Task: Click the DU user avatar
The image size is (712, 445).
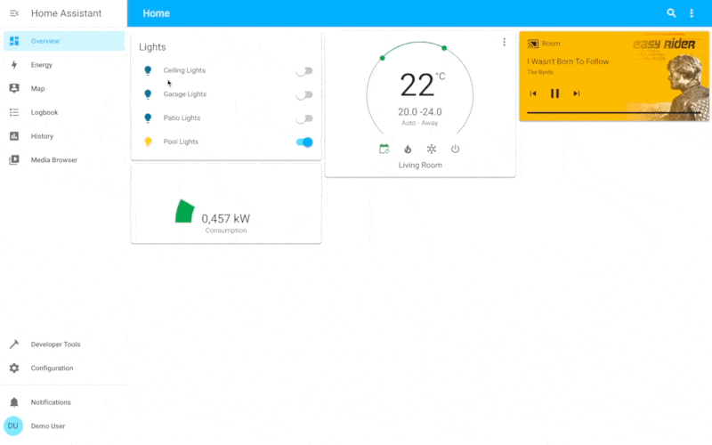Action: (13, 426)
